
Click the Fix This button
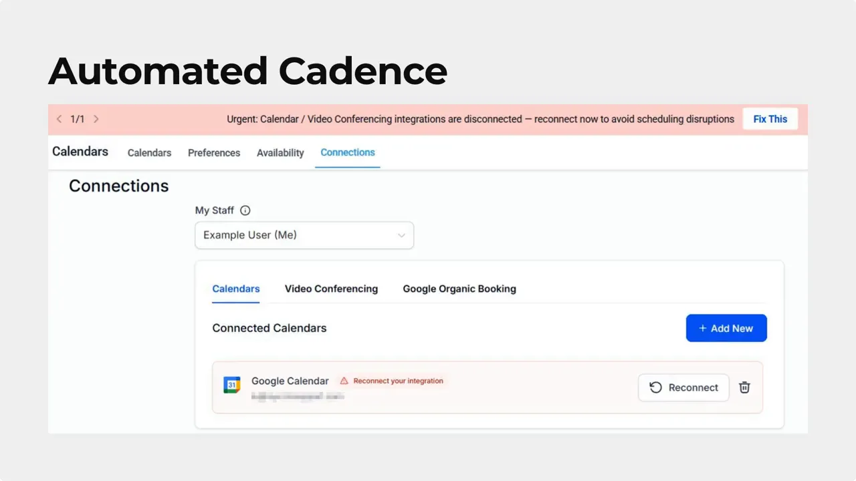(770, 119)
